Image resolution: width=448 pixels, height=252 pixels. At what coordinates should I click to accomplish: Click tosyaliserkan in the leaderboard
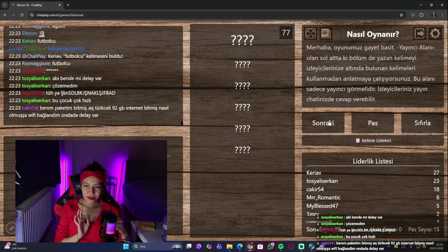pyautogui.click(x=322, y=181)
